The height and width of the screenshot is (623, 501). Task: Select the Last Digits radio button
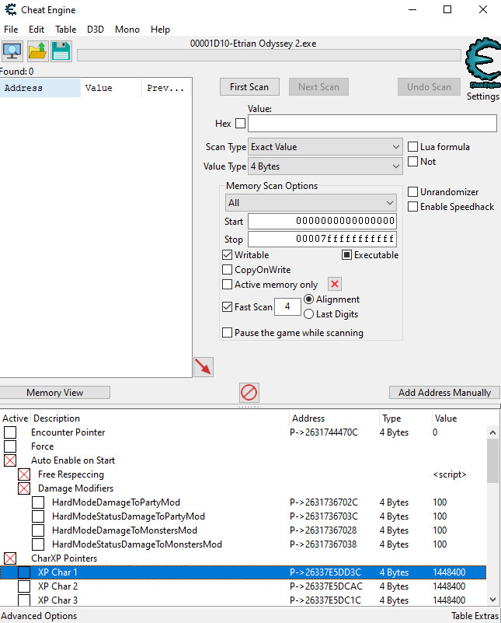[308, 314]
